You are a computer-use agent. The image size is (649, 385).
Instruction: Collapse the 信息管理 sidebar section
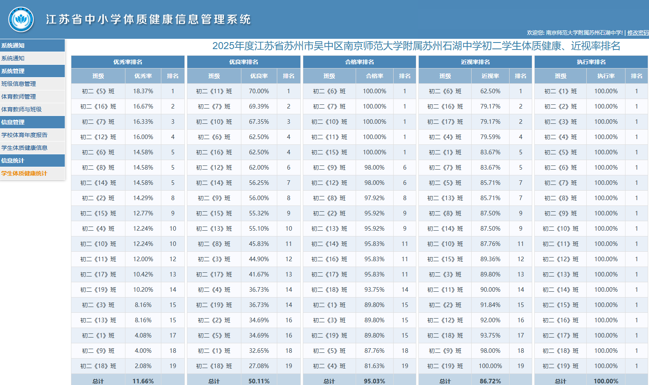coord(13,122)
